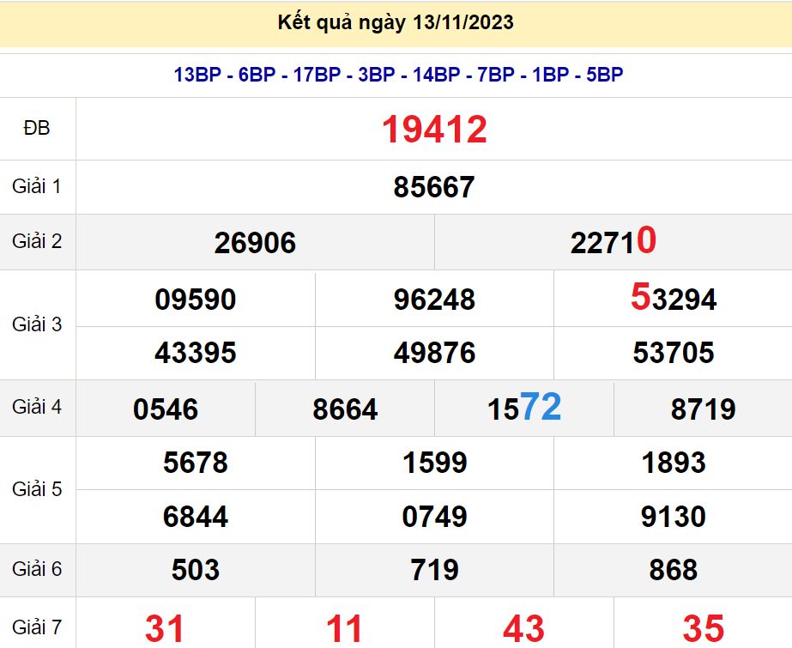
Task: Select the Giải 4 number 8719
Action: click(x=703, y=409)
